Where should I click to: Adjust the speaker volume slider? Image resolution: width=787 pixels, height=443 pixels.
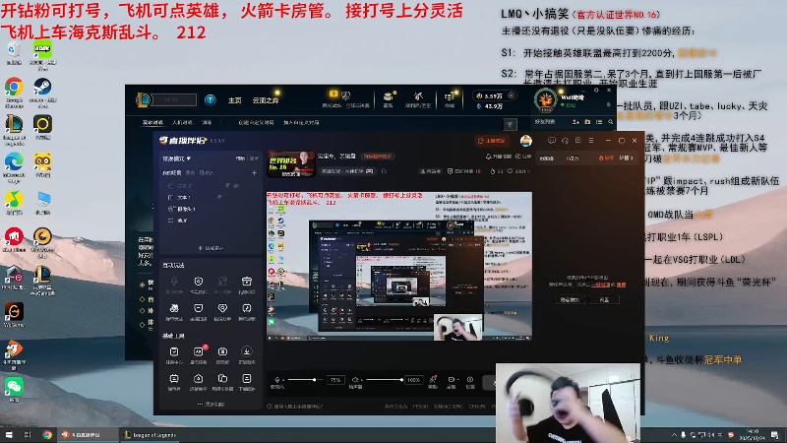point(385,380)
